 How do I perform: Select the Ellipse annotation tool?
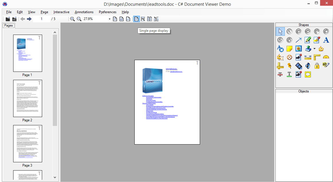click(x=308, y=31)
